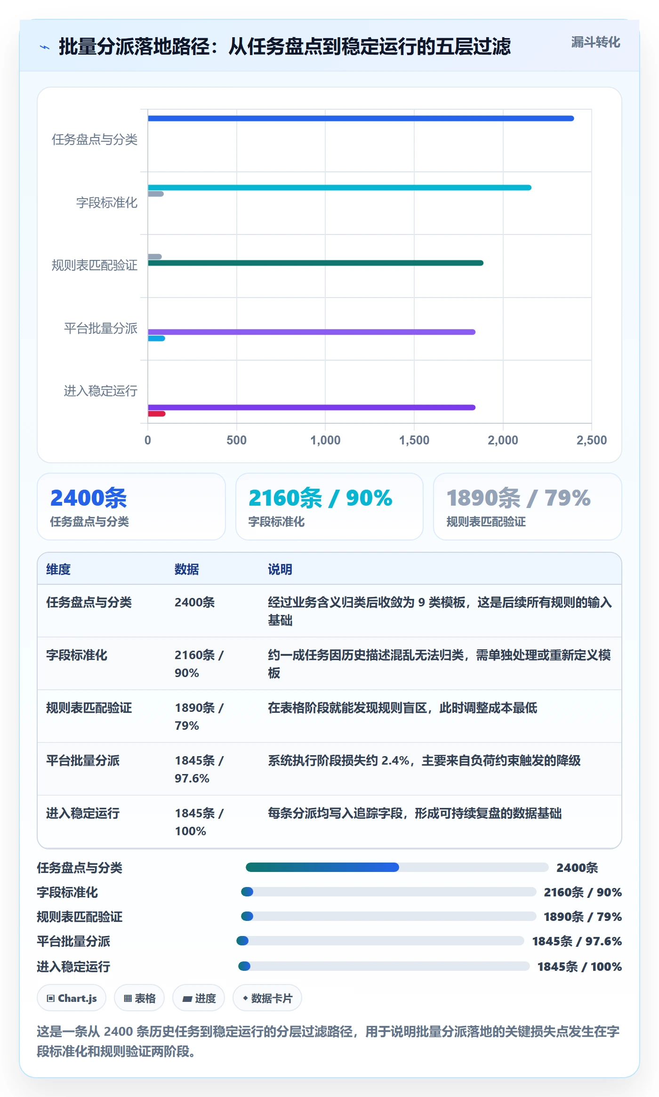
Task: Click the 任务盘点与分类 progress bar showing 2400条
Action: coord(397,867)
